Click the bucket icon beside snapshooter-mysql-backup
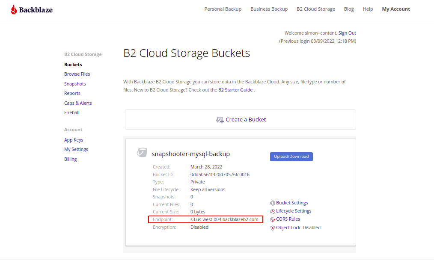 [x=142, y=153]
